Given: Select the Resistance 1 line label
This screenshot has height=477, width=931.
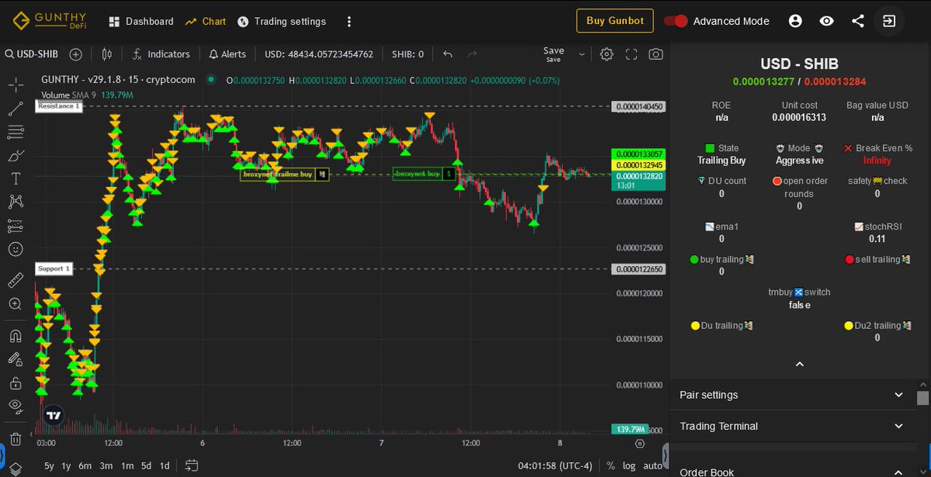Looking at the screenshot, I should coord(59,106).
